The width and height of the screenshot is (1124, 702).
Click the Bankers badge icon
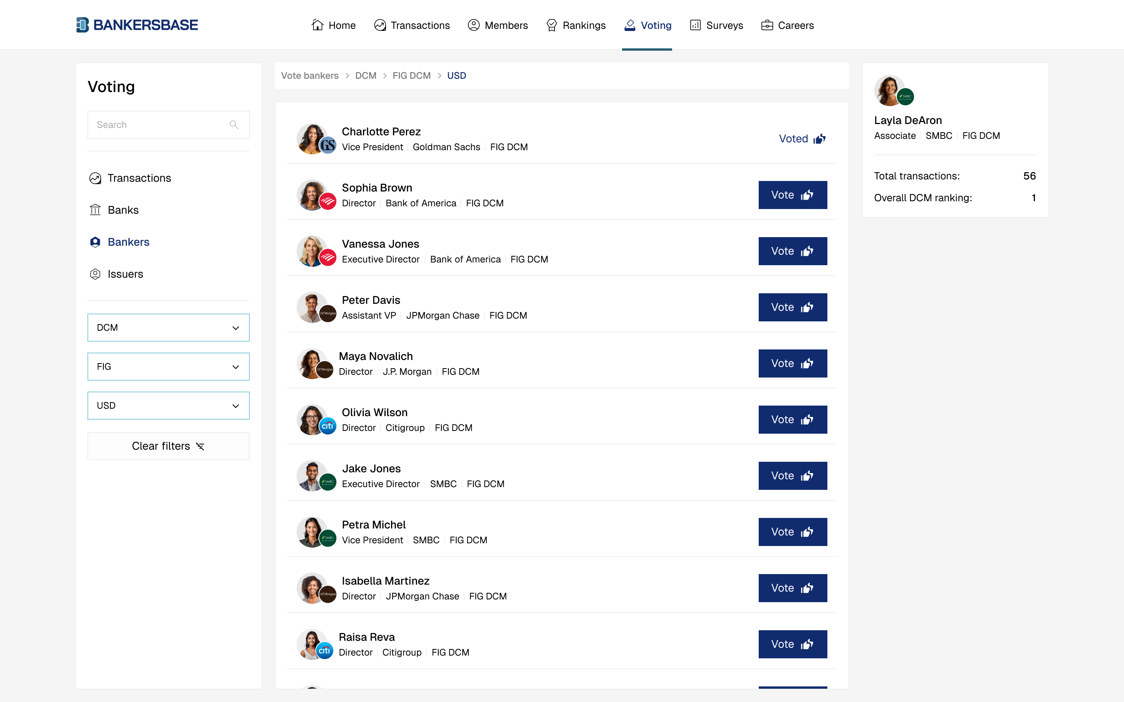95,242
